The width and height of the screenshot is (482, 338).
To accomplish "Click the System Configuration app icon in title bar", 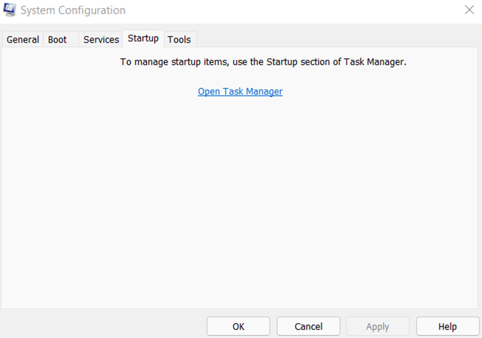I will (9, 10).
